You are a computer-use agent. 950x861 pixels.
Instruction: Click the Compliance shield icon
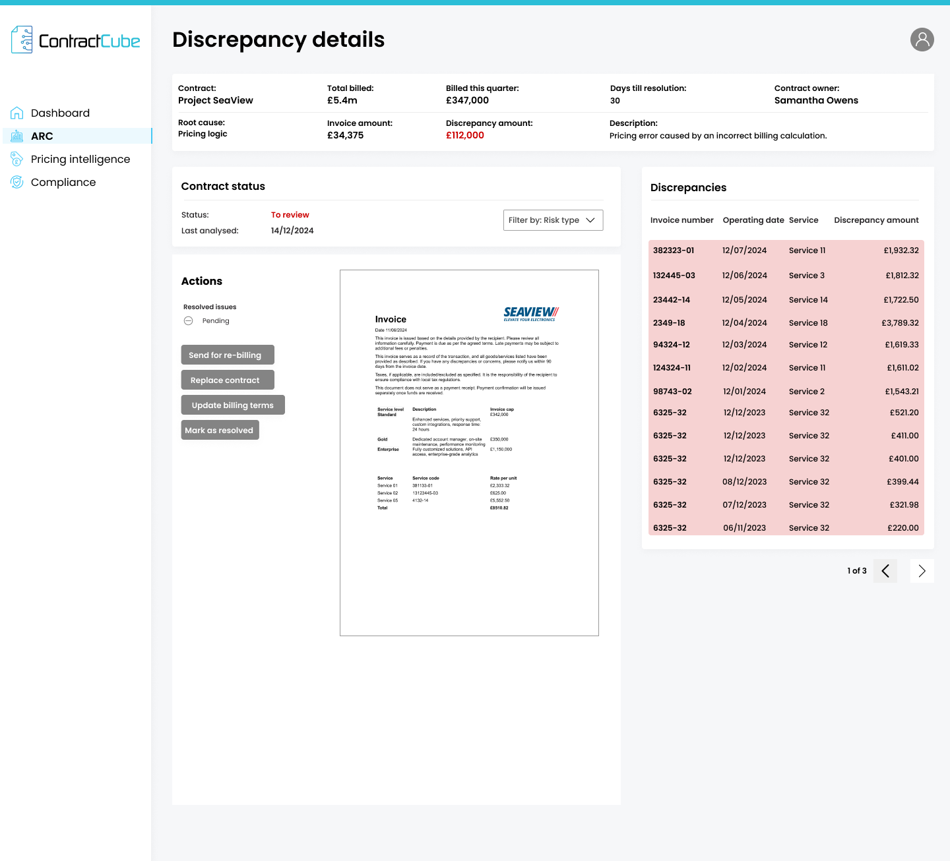(x=17, y=182)
